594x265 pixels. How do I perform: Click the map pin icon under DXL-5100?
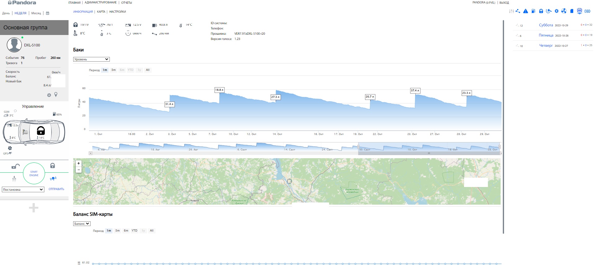click(x=56, y=95)
